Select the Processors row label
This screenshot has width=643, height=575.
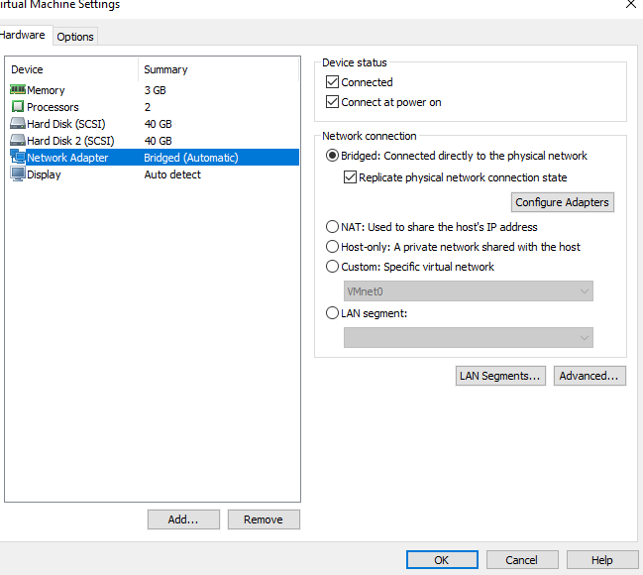53,107
